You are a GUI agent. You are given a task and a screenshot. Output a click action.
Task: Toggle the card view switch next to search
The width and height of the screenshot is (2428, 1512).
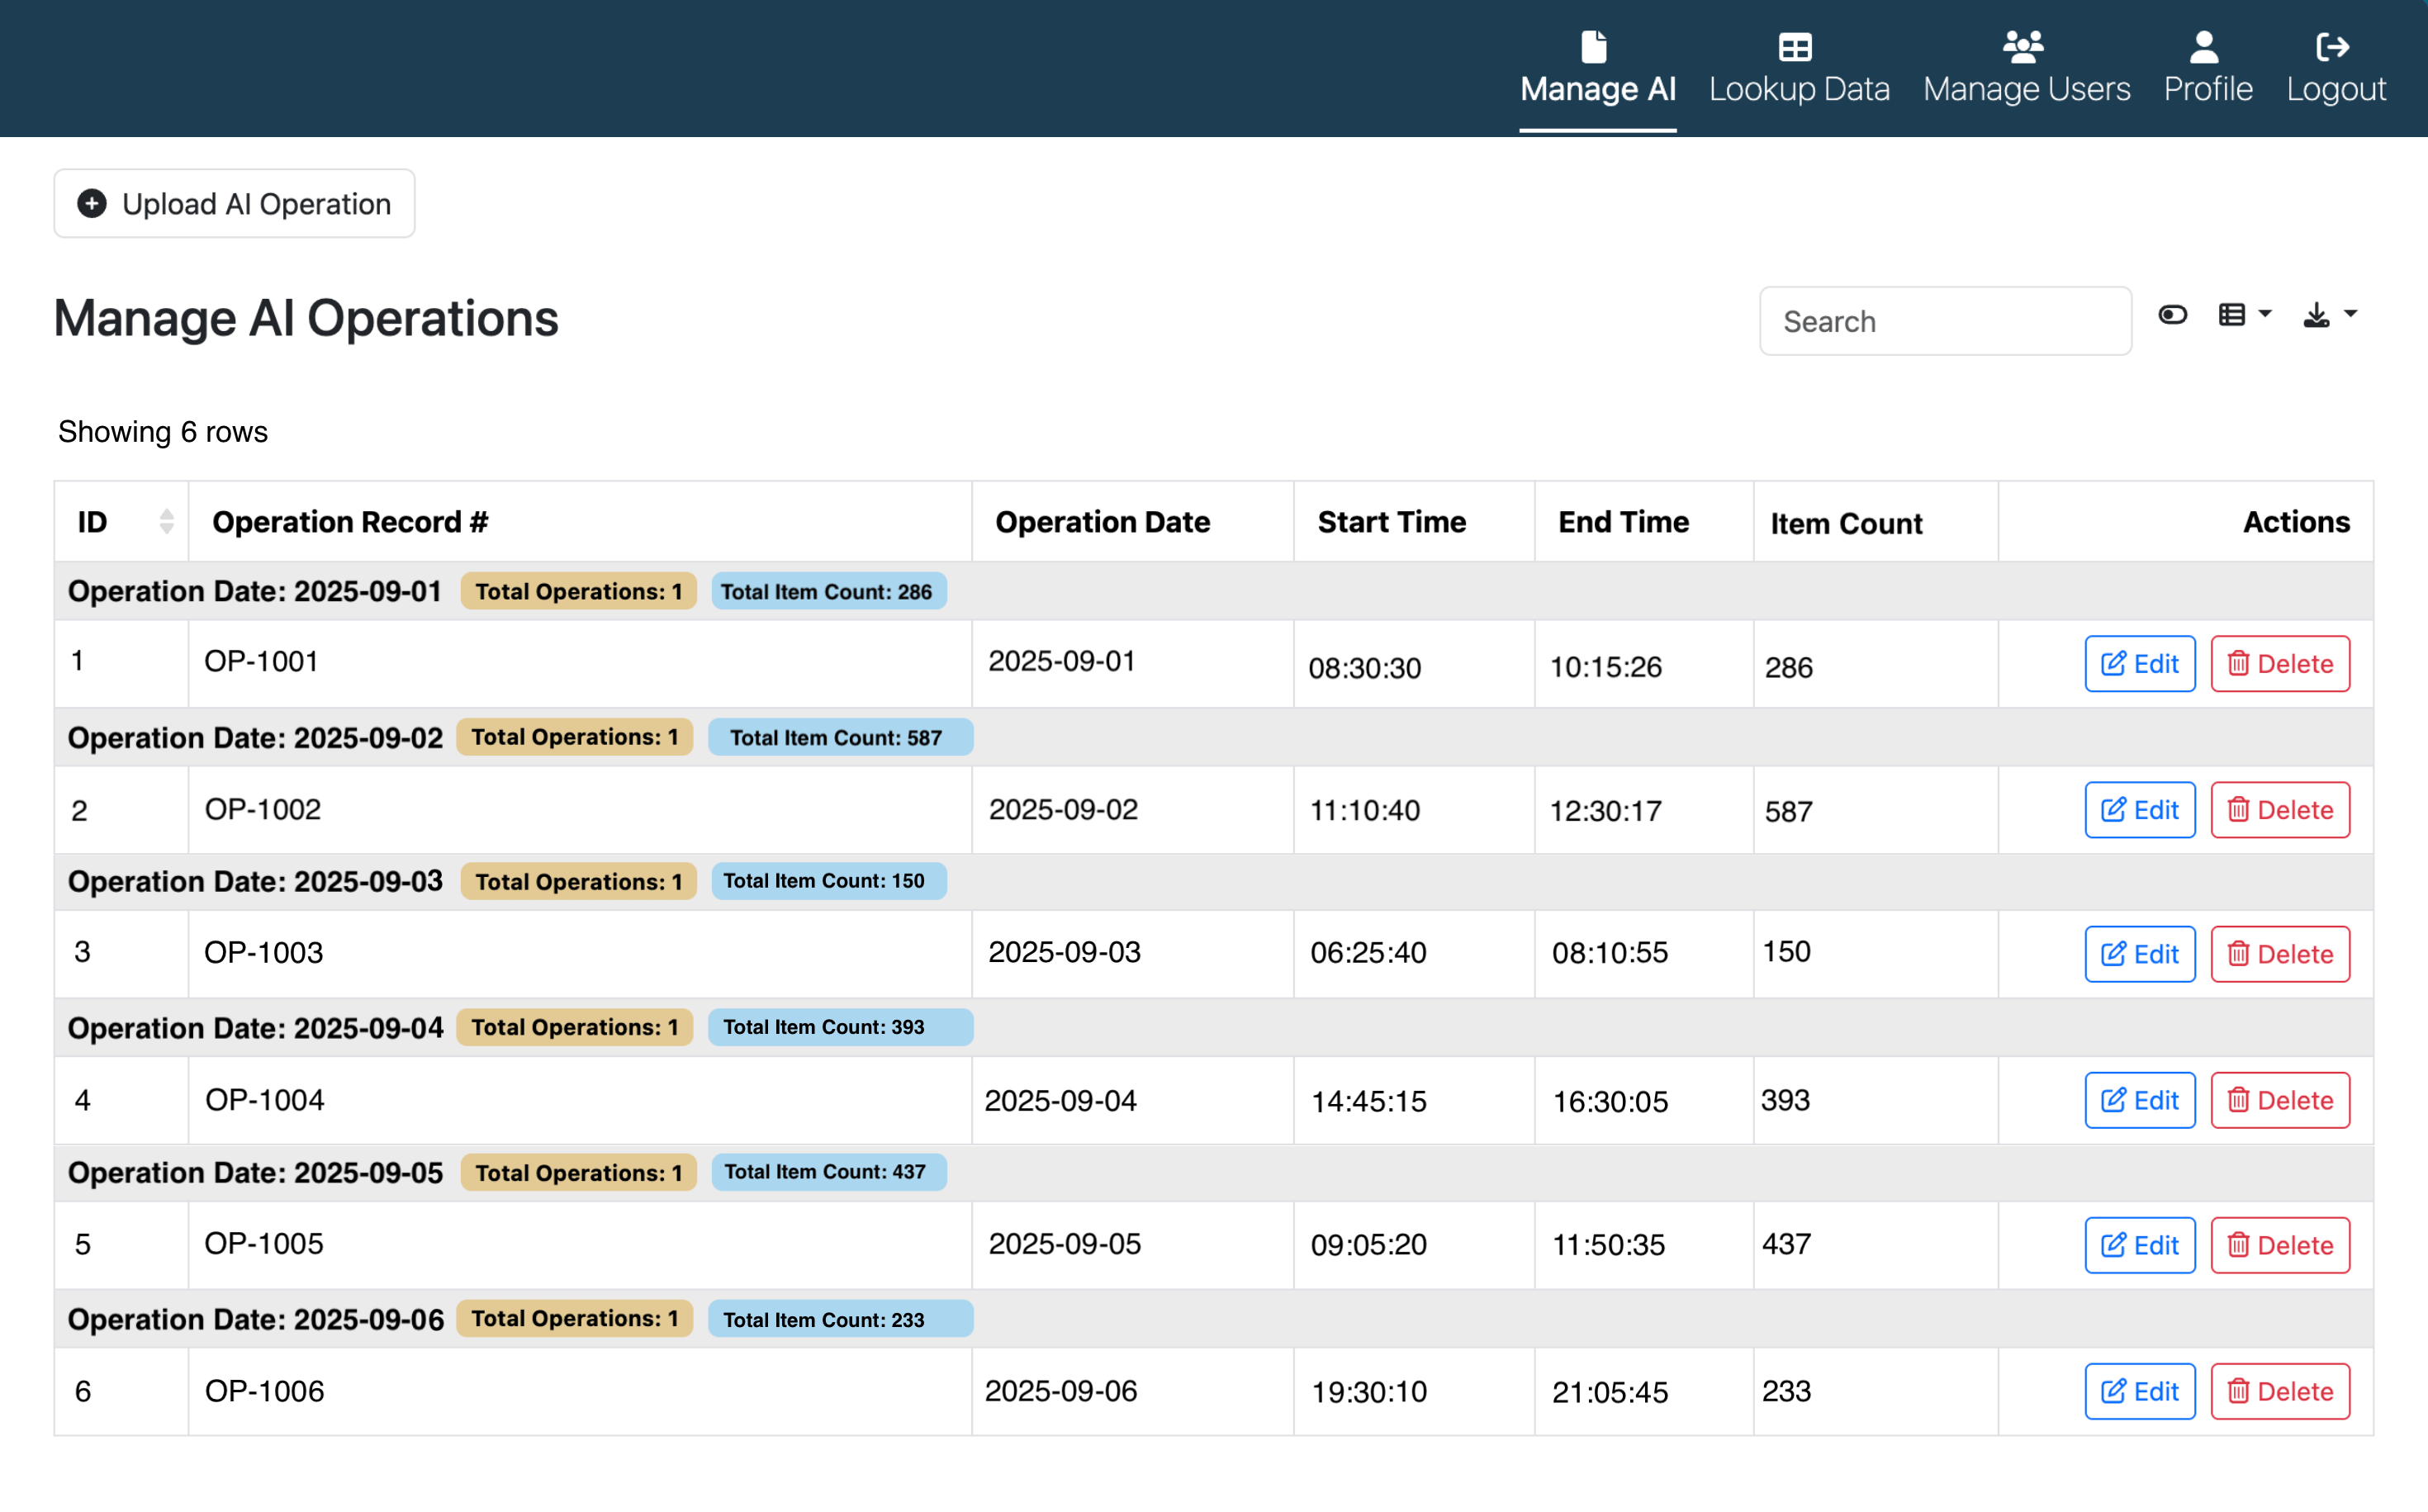[x=2172, y=314]
